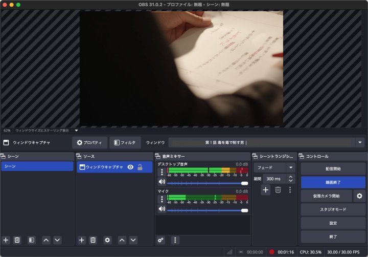Delete the selected scene with trash icon
Screen dimensions: 368x257
(x=17, y=240)
